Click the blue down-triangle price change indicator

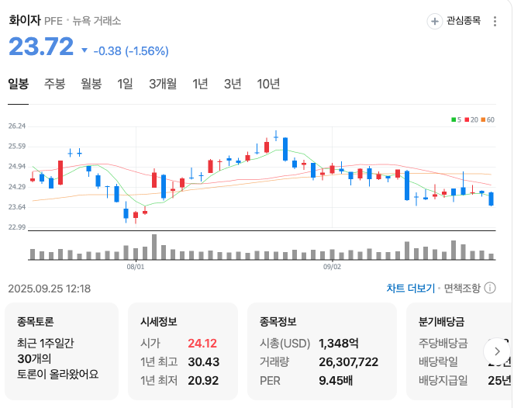pyautogui.click(x=85, y=50)
